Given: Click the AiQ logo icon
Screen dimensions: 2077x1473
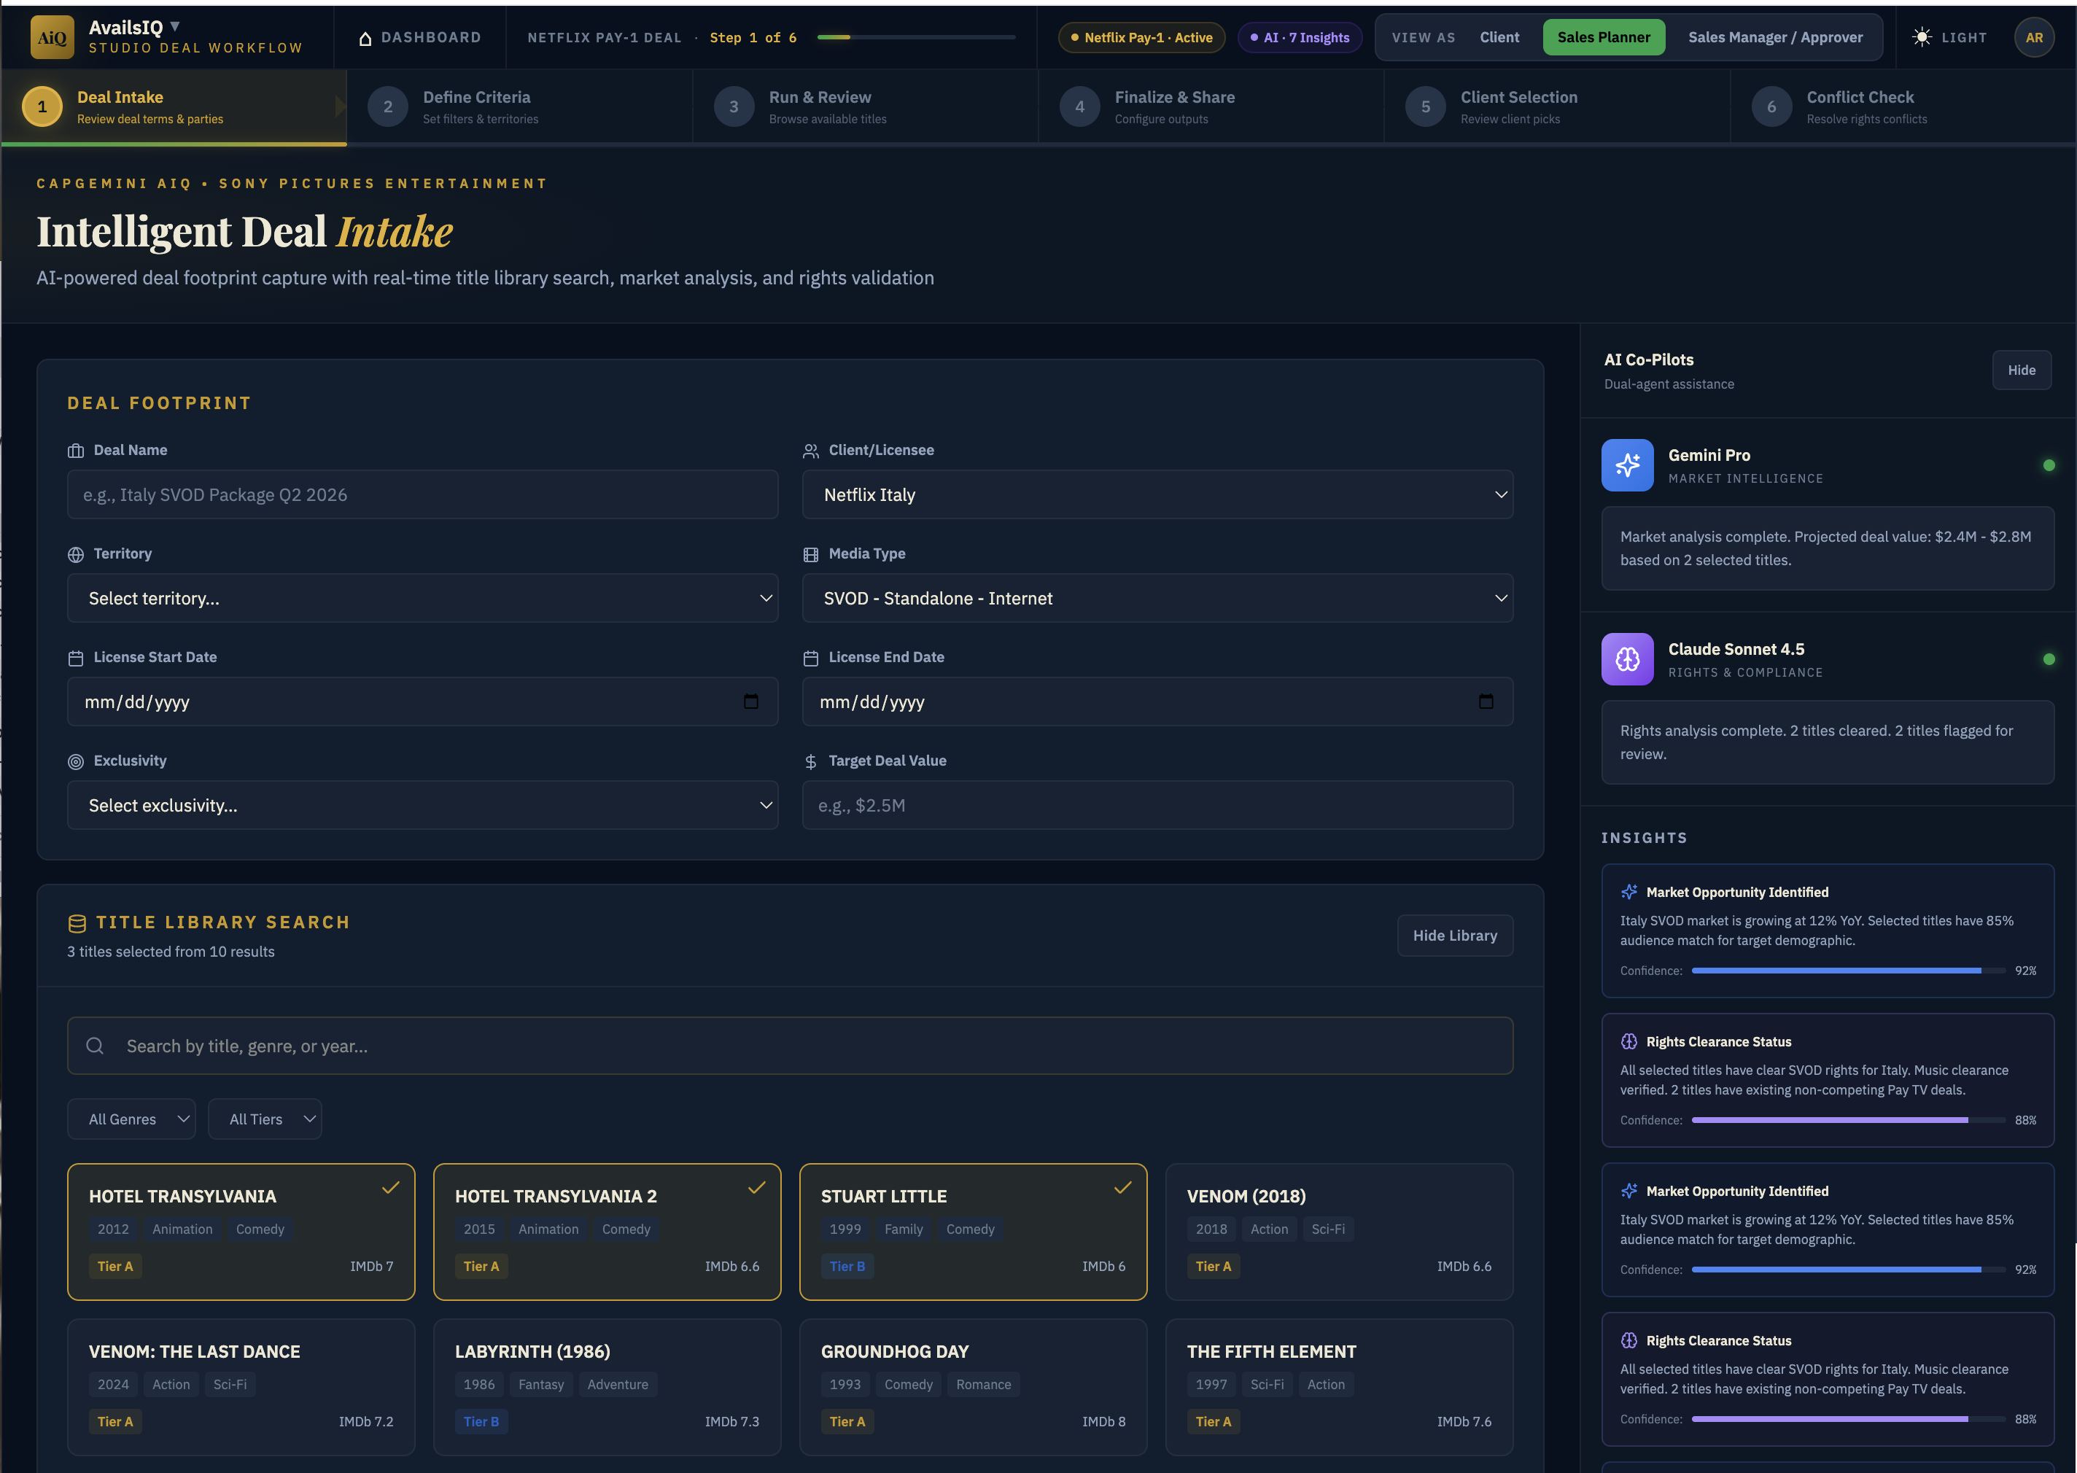Looking at the screenshot, I should click(x=52, y=37).
